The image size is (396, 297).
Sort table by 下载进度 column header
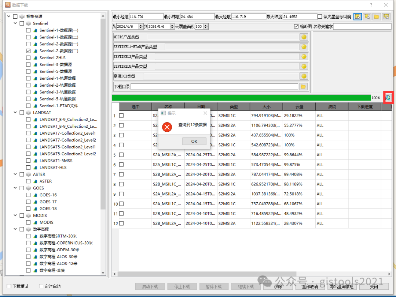365,107
